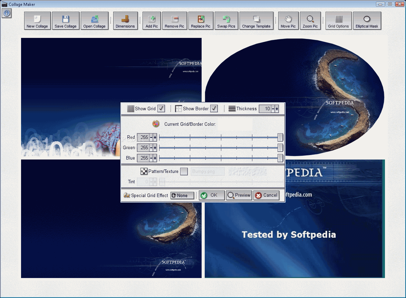Activate the Zoom Pic magnifier tool
Screen dimensions: 406x298
(x=310, y=21)
